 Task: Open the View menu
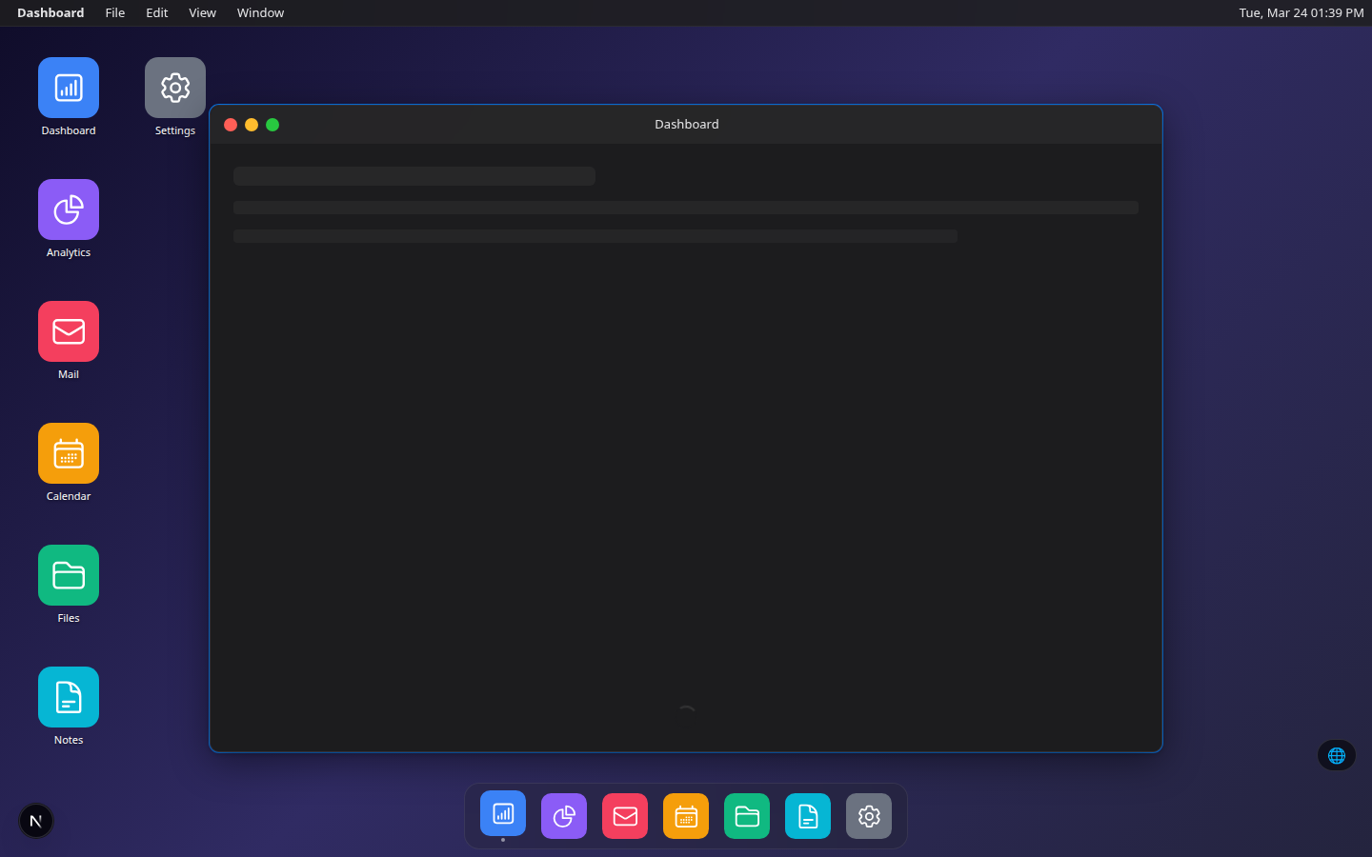pyautogui.click(x=202, y=12)
